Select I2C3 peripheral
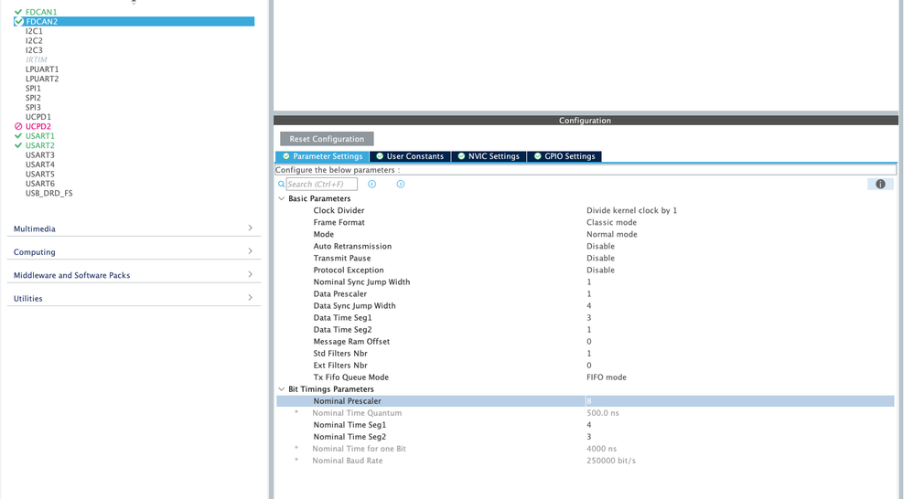 click(x=34, y=50)
